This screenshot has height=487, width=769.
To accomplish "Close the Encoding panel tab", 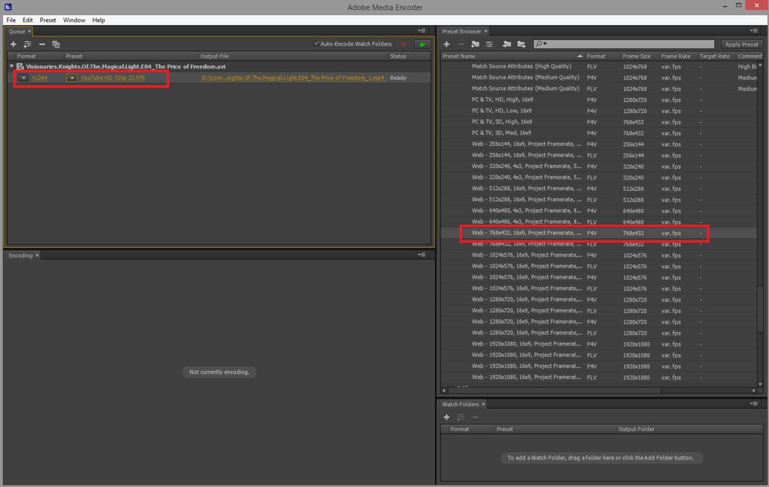I will (x=37, y=255).
